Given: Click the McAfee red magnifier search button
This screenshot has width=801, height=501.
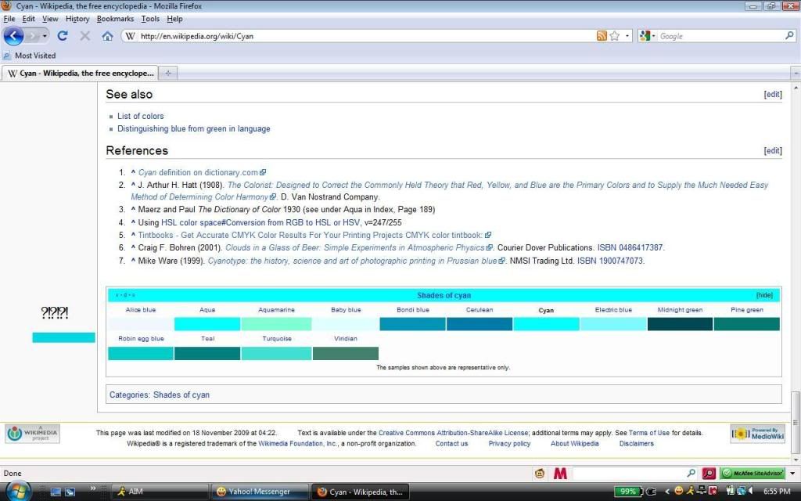Looking at the screenshot, I should coord(709,474).
